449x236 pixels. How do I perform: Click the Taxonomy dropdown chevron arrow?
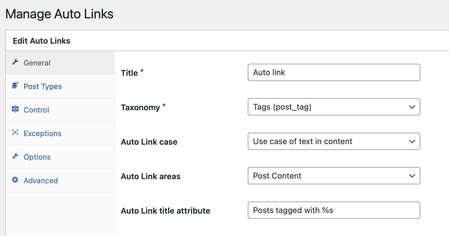point(412,107)
